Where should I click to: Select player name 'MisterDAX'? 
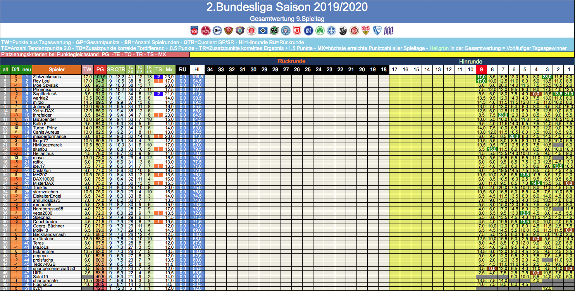point(43,183)
